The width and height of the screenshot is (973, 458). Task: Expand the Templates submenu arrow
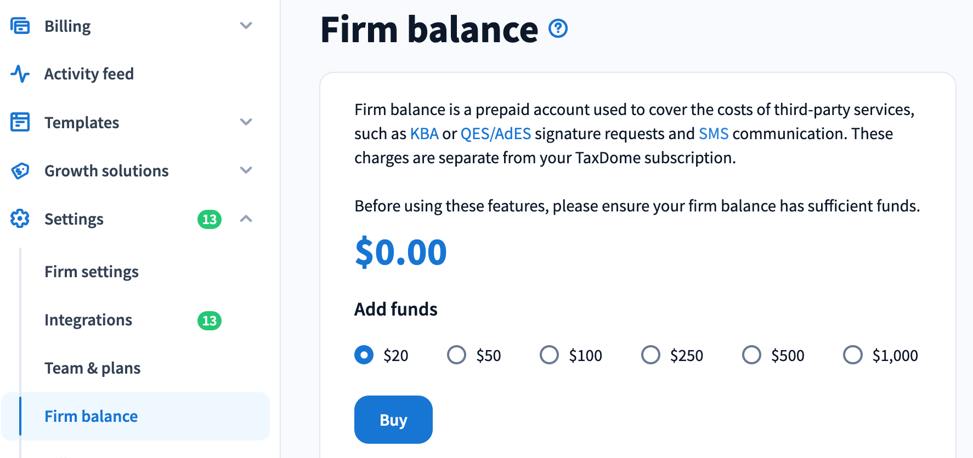pos(246,122)
